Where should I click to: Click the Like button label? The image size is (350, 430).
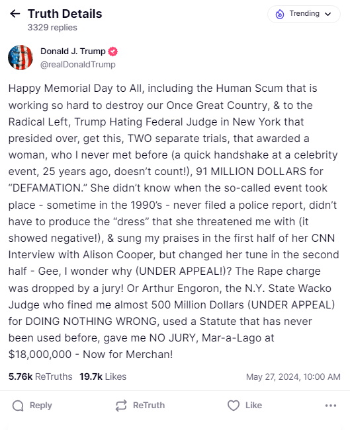click(x=253, y=406)
